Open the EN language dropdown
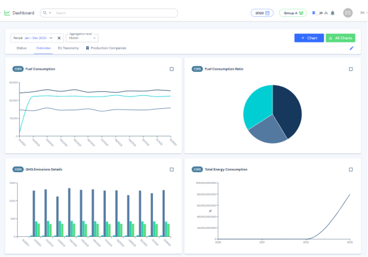 364,13
